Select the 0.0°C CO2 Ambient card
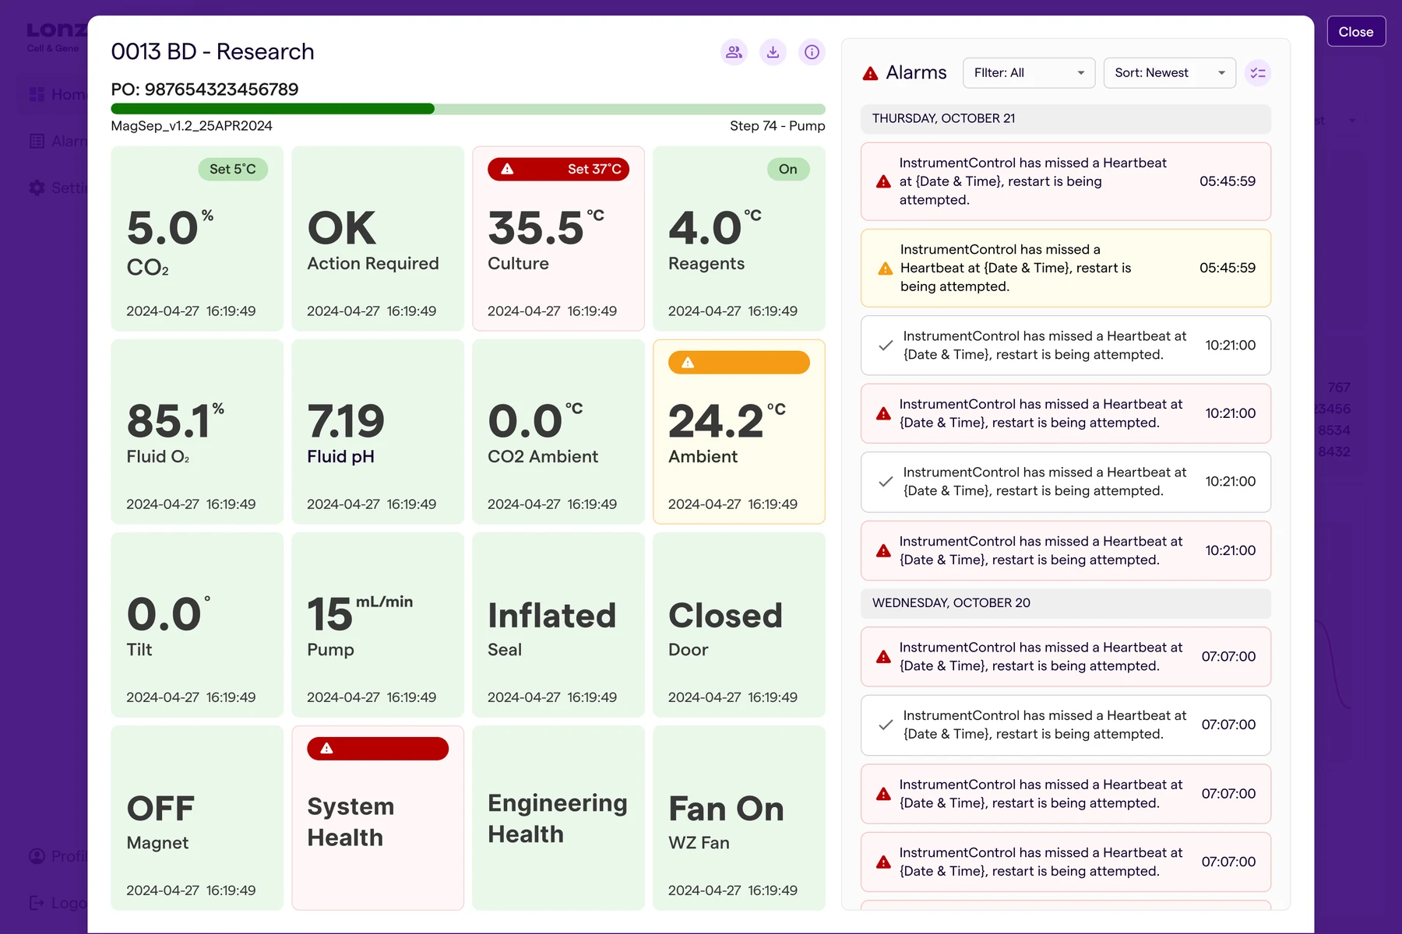This screenshot has width=1402, height=934. coord(558,431)
